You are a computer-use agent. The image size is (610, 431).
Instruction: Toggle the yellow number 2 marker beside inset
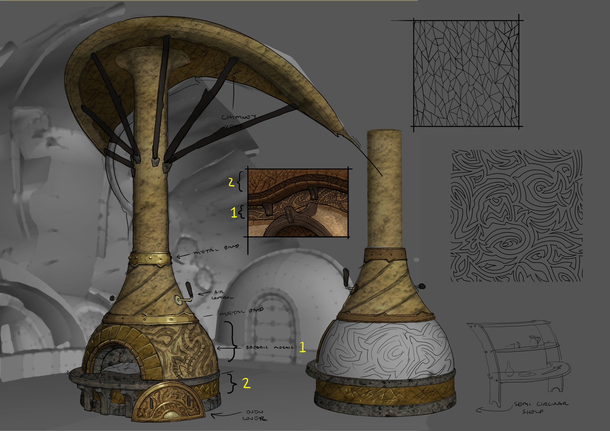click(x=231, y=182)
